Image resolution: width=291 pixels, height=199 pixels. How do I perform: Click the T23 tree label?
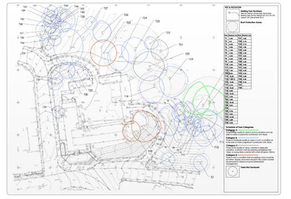click(x=157, y=21)
